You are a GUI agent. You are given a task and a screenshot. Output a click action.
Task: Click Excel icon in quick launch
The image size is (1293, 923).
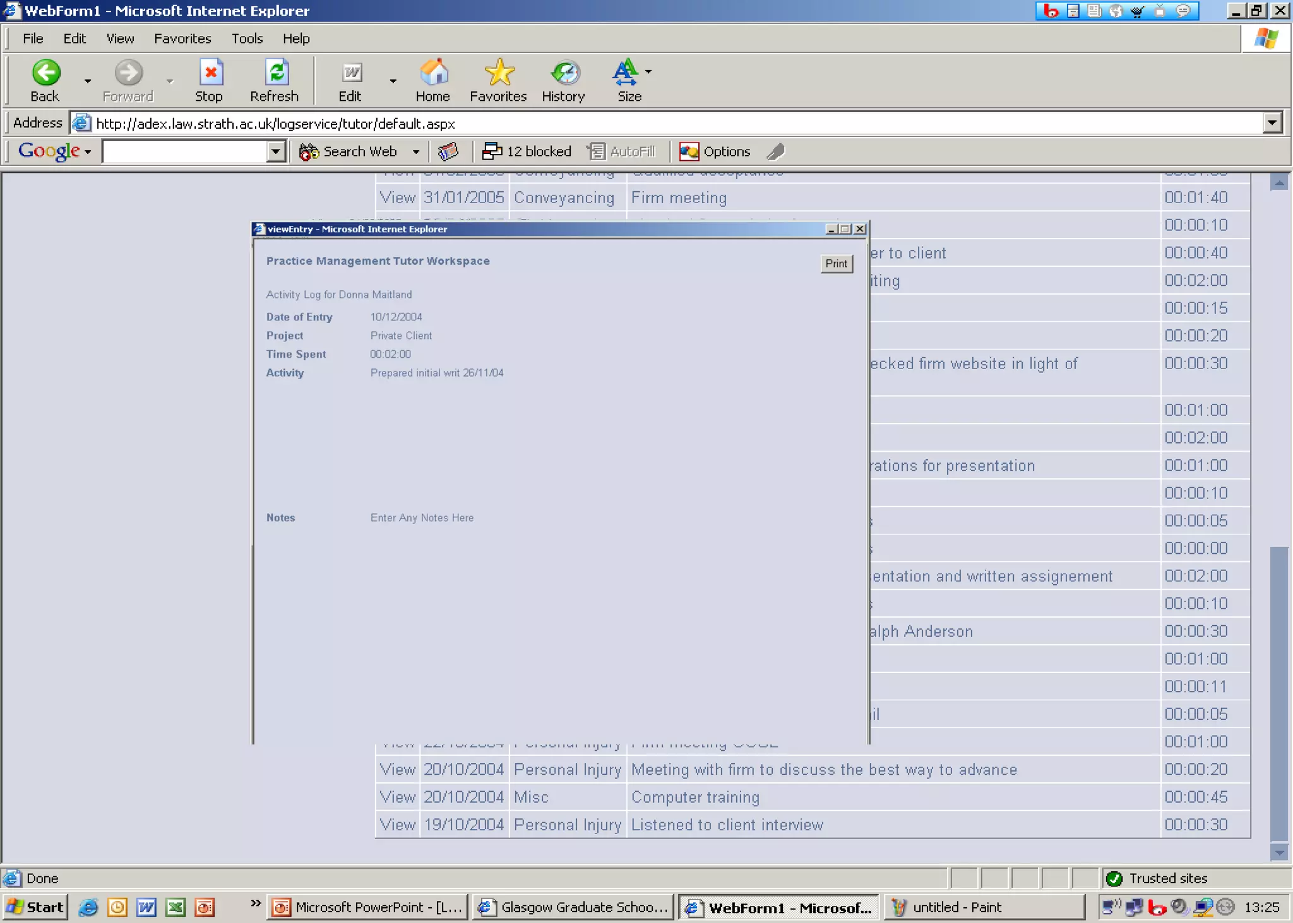pyautogui.click(x=176, y=907)
